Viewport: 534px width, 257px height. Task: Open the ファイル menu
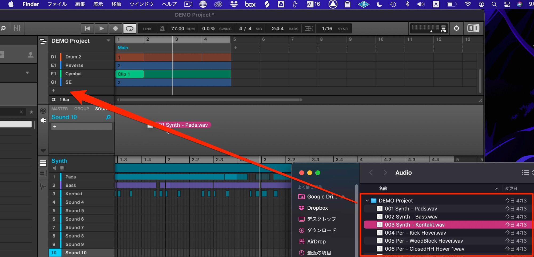click(x=57, y=4)
